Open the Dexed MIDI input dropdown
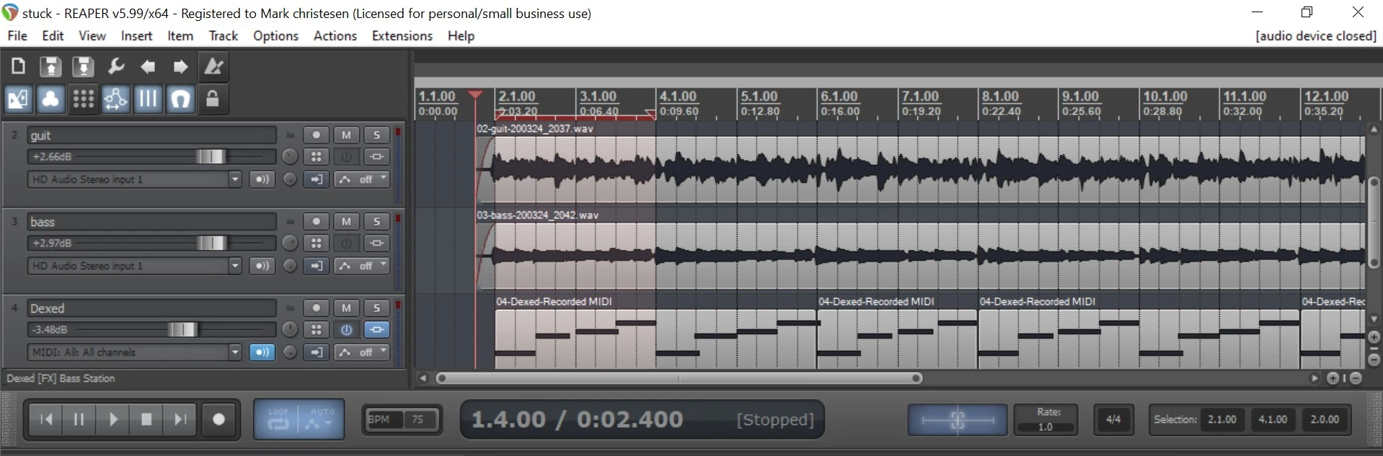Screen dimensions: 1383x456 pos(234,352)
